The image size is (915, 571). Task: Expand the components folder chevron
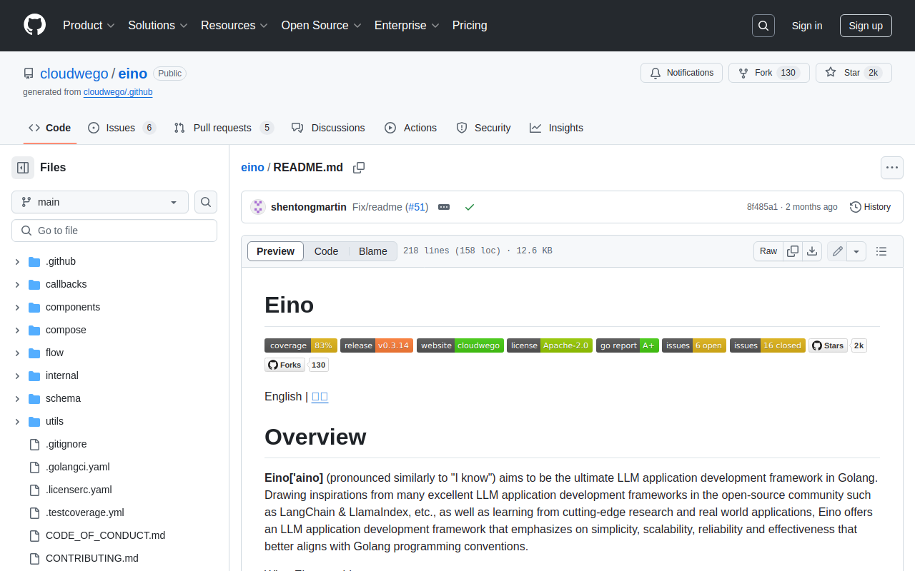[17, 308]
